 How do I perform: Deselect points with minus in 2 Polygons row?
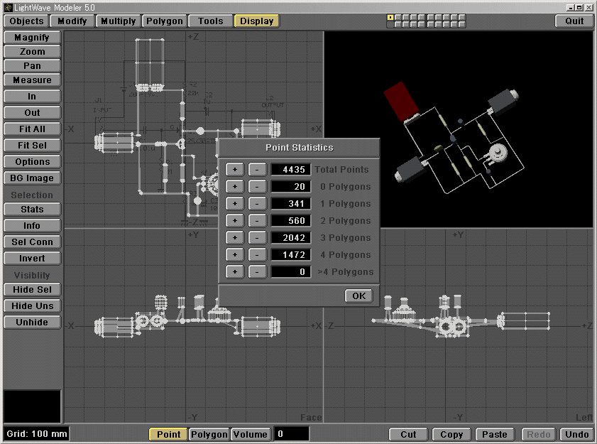coord(258,220)
